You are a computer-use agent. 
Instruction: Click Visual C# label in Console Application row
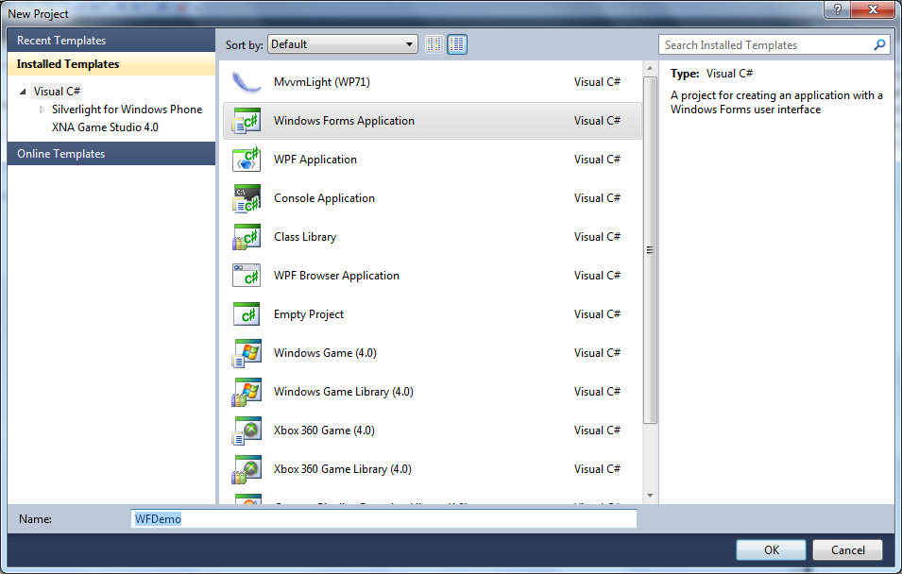pyautogui.click(x=597, y=198)
